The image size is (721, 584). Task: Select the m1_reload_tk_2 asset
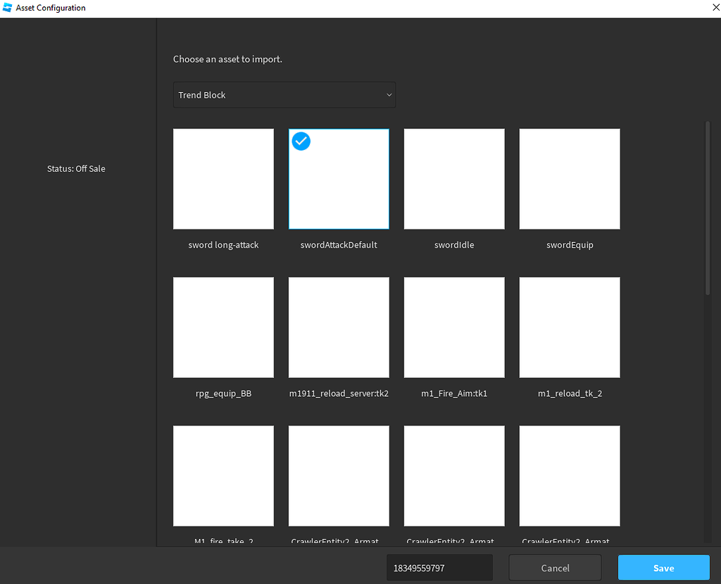point(569,327)
